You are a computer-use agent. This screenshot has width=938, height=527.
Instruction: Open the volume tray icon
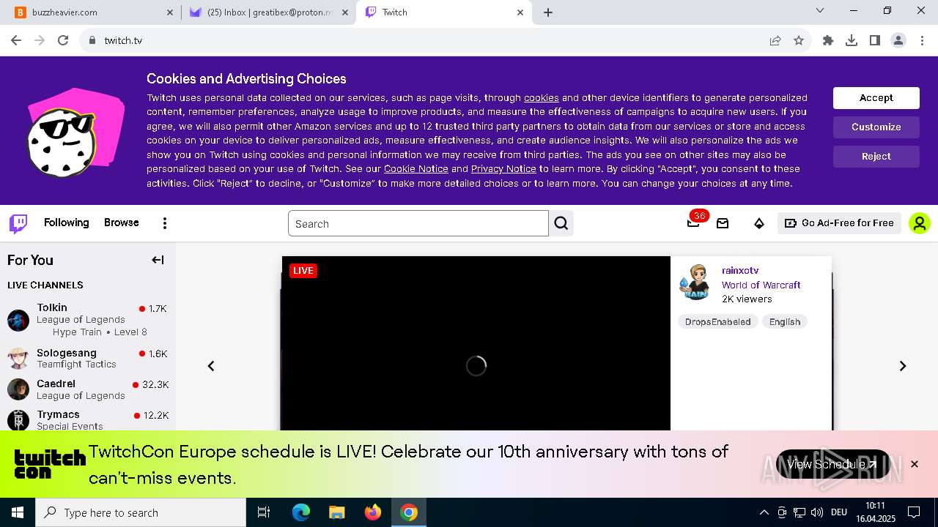pos(817,512)
